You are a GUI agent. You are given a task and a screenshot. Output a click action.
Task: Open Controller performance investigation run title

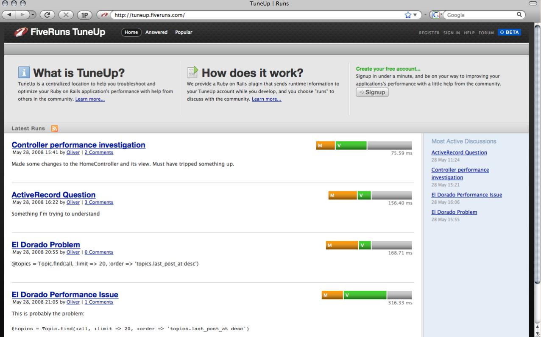(x=78, y=145)
